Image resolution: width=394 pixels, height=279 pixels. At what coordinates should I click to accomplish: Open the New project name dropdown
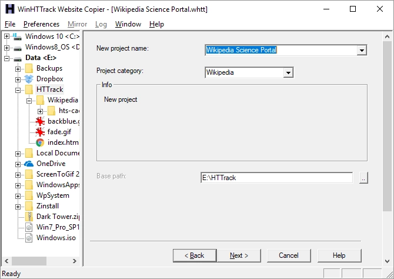point(362,51)
